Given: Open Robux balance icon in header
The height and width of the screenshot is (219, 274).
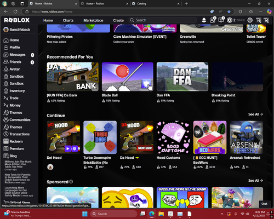Looking at the screenshot, I should [x=230, y=20].
